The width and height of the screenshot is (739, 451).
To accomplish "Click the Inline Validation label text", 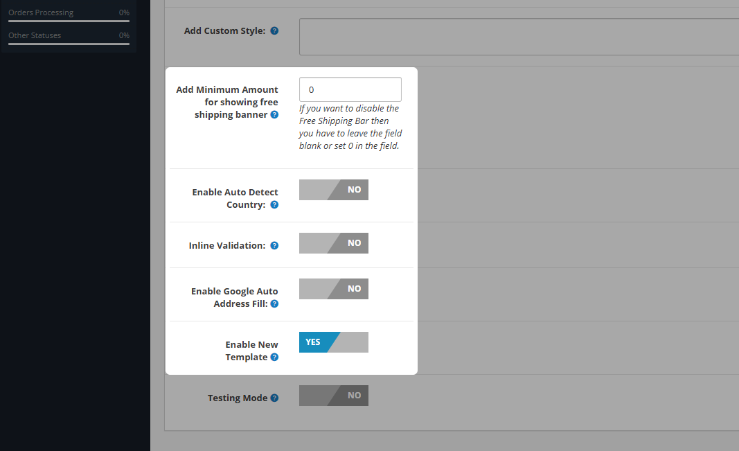I will 226,246.
